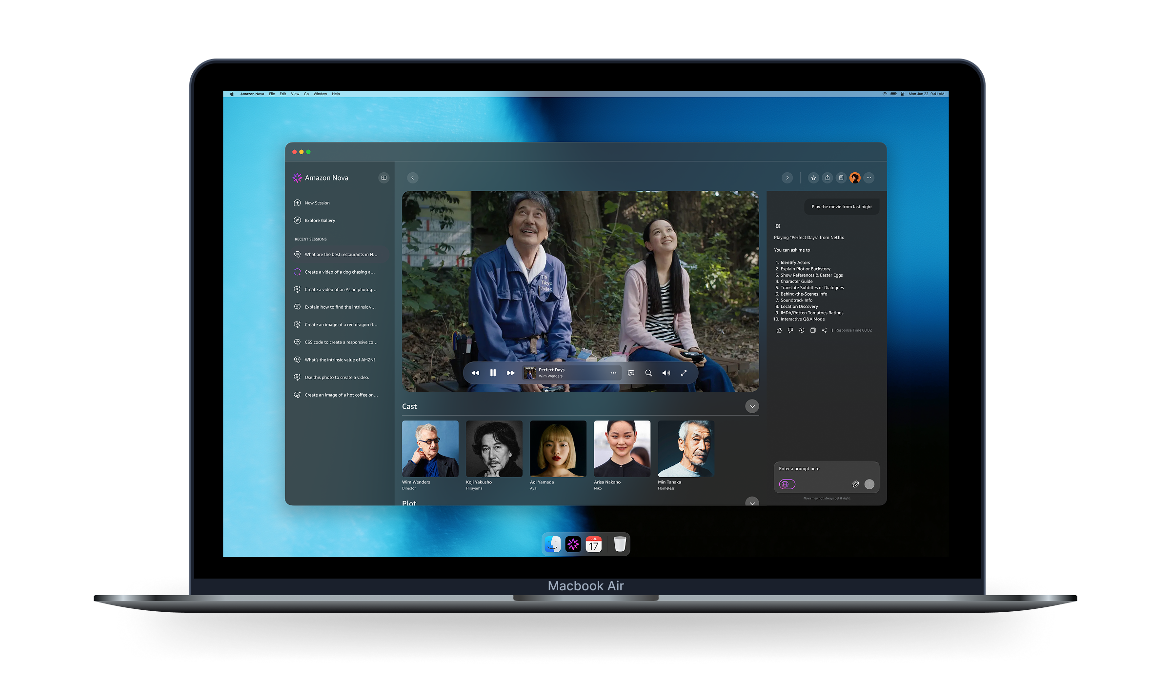This screenshot has width=1171, height=682.
Task: Open the Calendar app in the dock
Action: click(594, 544)
